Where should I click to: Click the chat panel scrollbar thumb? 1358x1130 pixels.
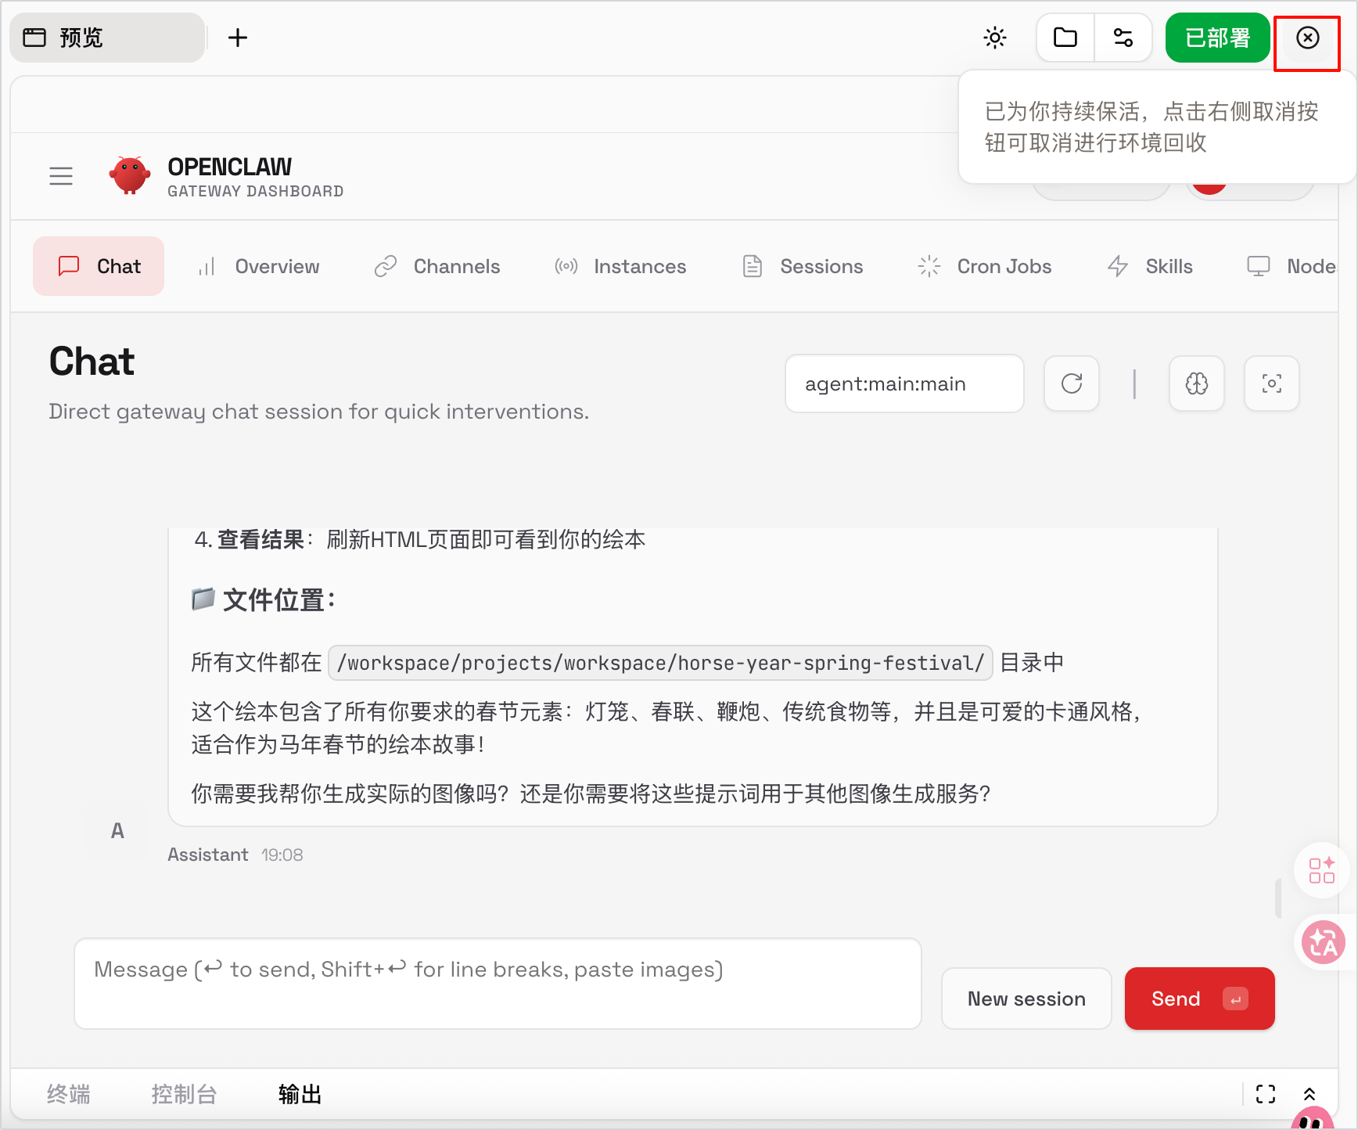coord(1278,898)
